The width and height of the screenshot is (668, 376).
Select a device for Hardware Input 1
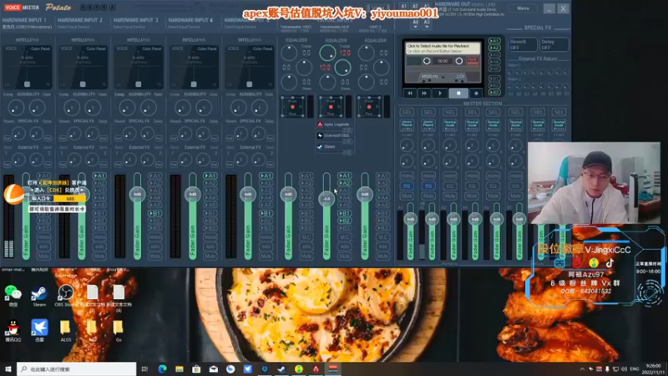pyautogui.click(x=27, y=27)
